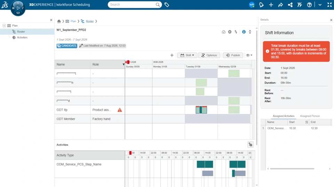Viewport: 334px width, 187px height.
Task: Click the main vertical scrollbar
Action: click(x=257, y=87)
